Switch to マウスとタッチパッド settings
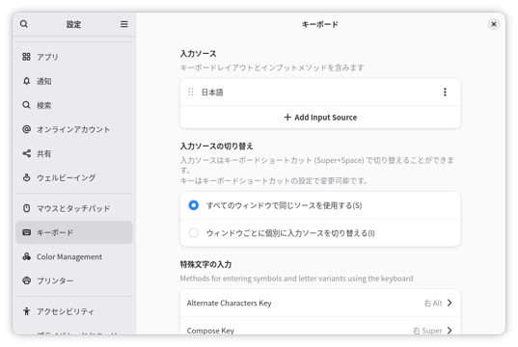The height and width of the screenshot is (347, 518). pos(74,208)
